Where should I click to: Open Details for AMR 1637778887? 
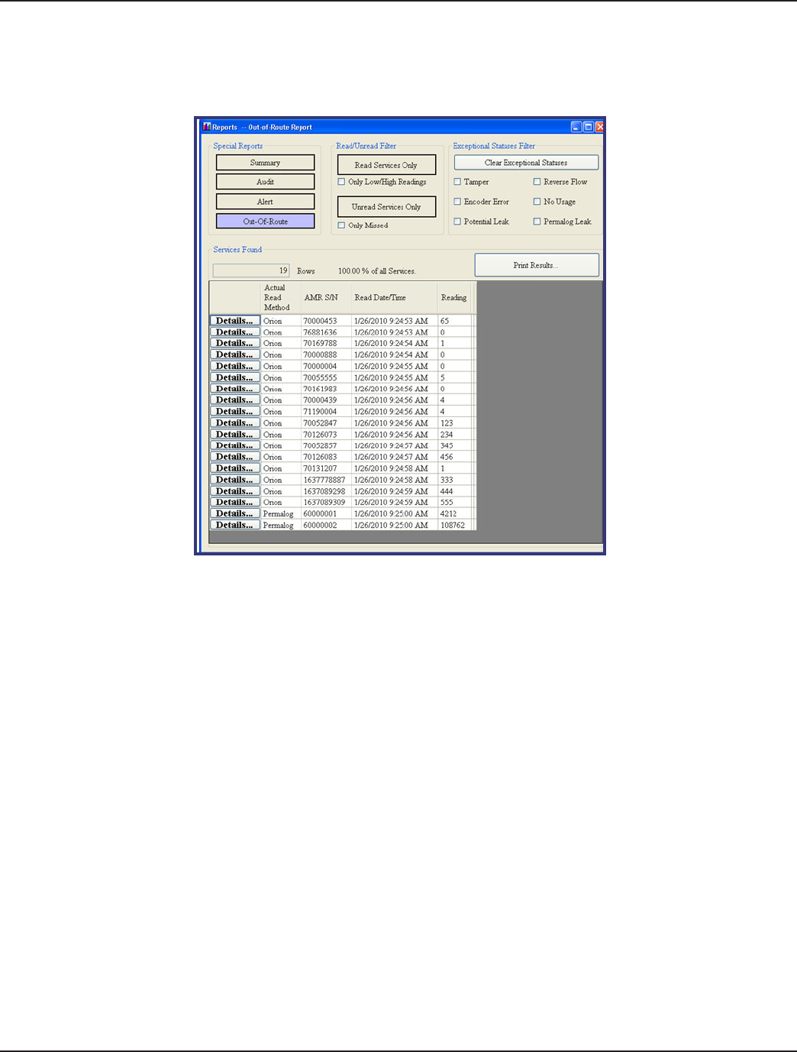[235, 480]
